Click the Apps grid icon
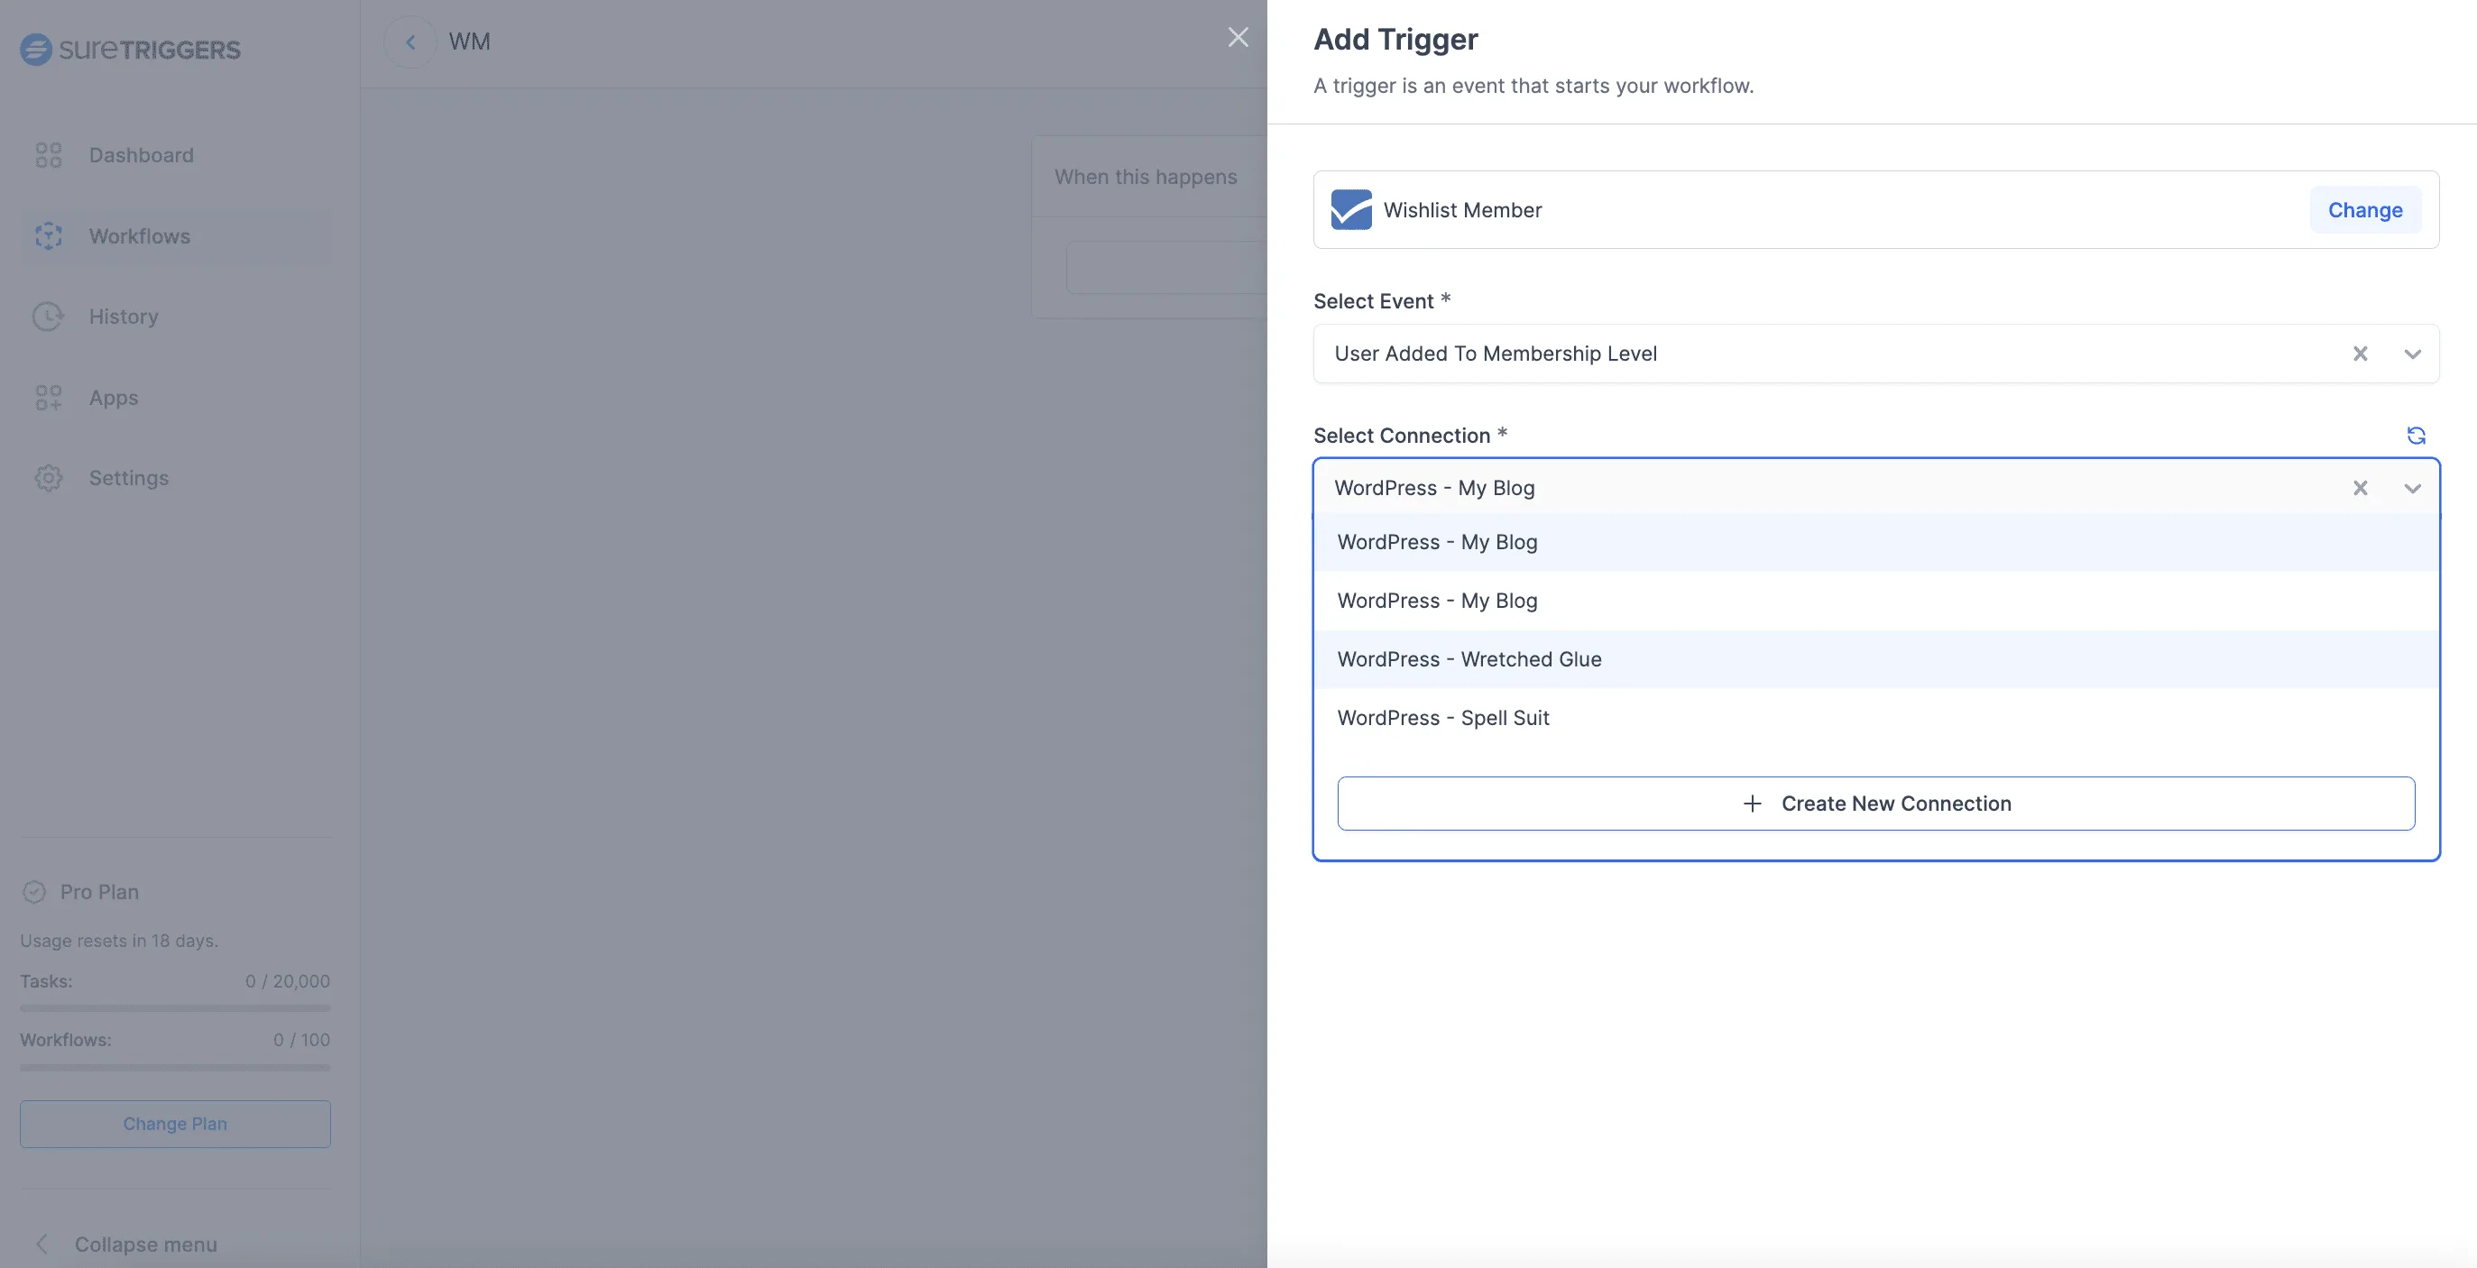 pyautogui.click(x=48, y=397)
